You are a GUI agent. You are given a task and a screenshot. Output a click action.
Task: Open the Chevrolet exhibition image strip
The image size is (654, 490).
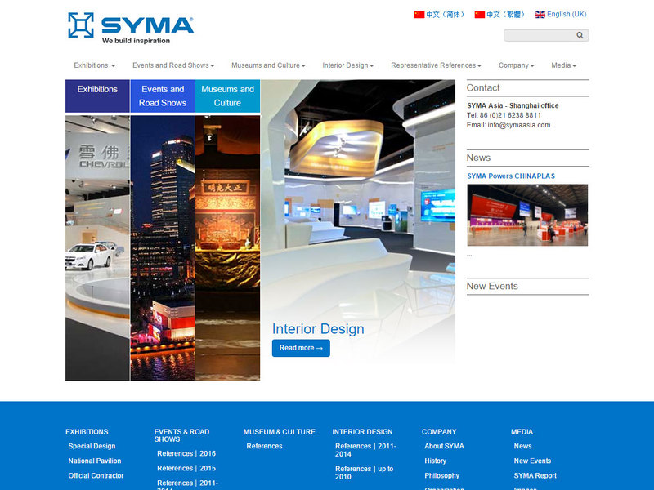pos(97,248)
